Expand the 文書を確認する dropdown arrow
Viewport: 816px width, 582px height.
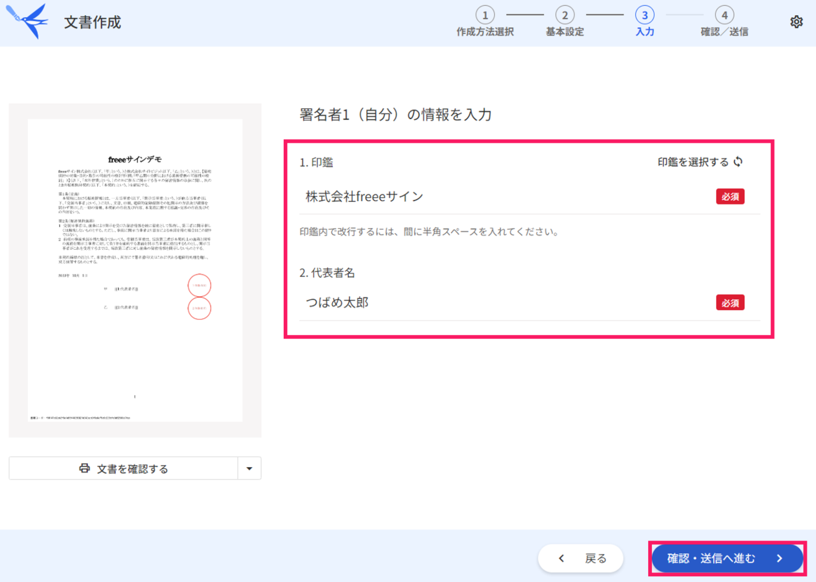[x=249, y=468]
